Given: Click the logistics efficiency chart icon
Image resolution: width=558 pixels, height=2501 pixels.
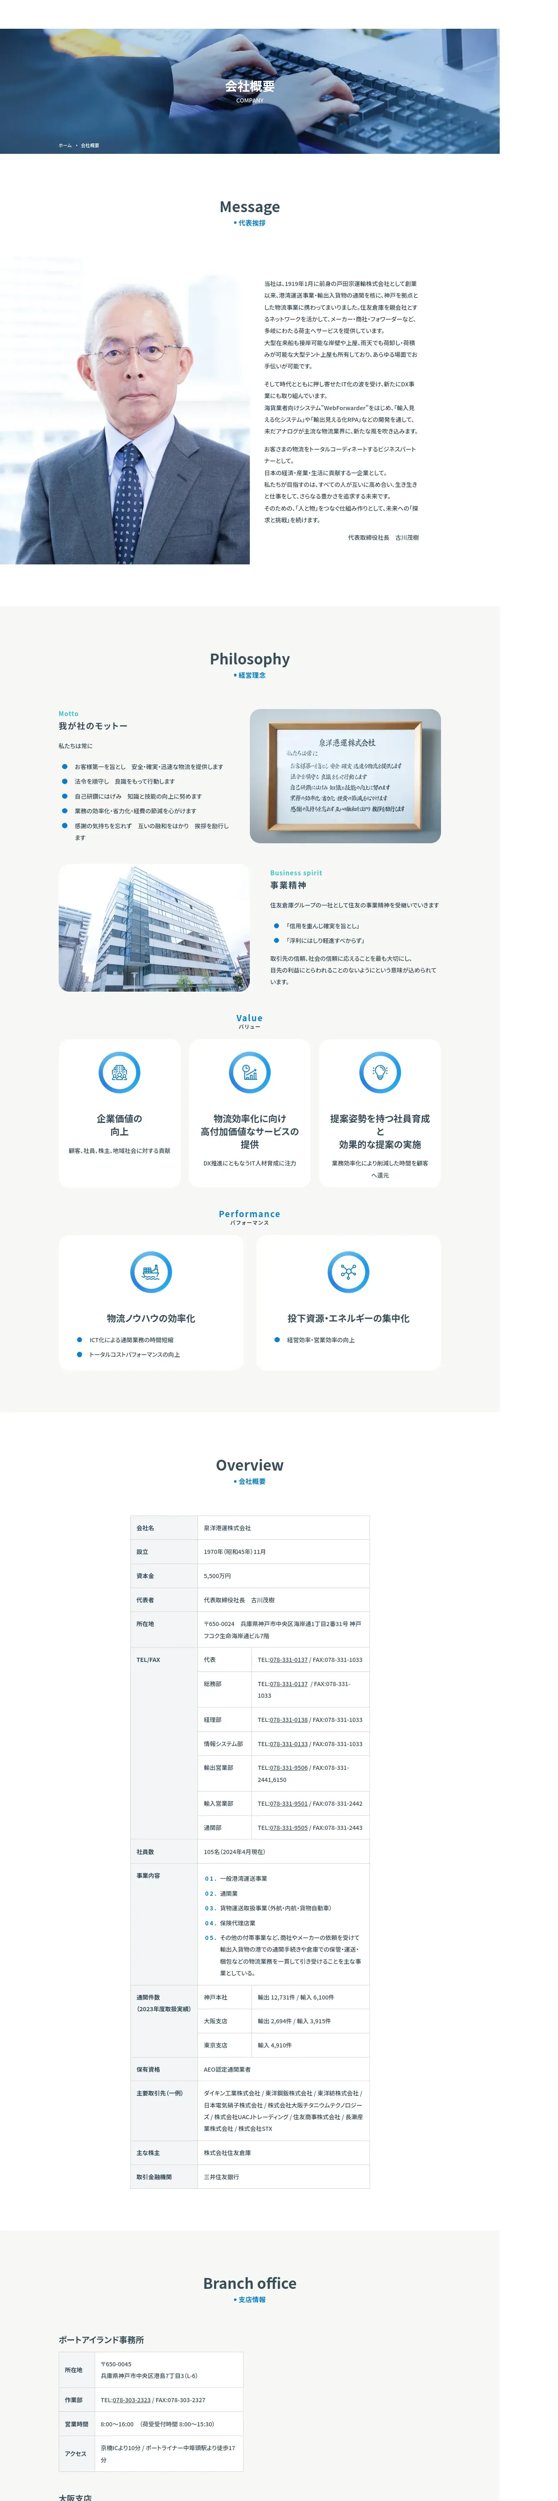Looking at the screenshot, I should tap(249, 1073).
